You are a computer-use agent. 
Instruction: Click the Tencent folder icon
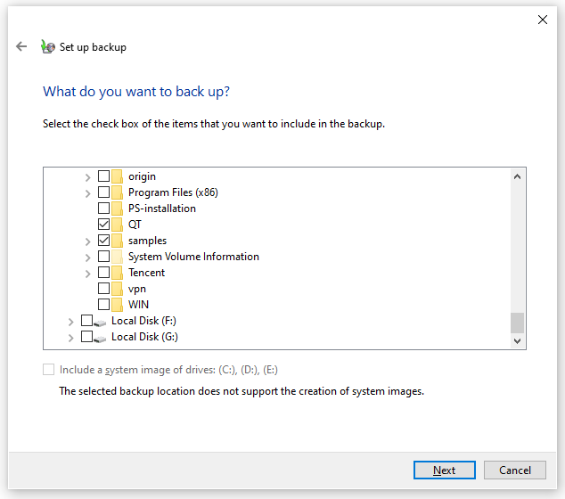(x=117, y=273)
